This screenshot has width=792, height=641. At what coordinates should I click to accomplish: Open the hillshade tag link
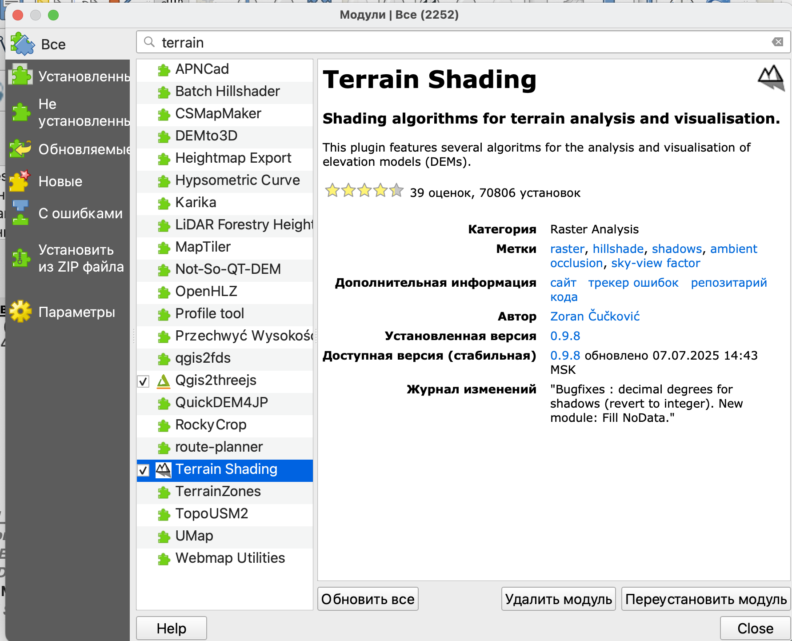pos(618,249)
